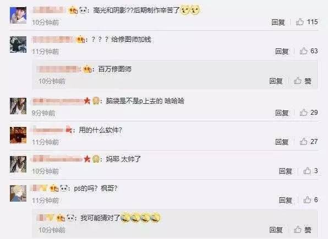
Task: Reply to the '百万修图师' nested comment
Action: tap(276, 81)
